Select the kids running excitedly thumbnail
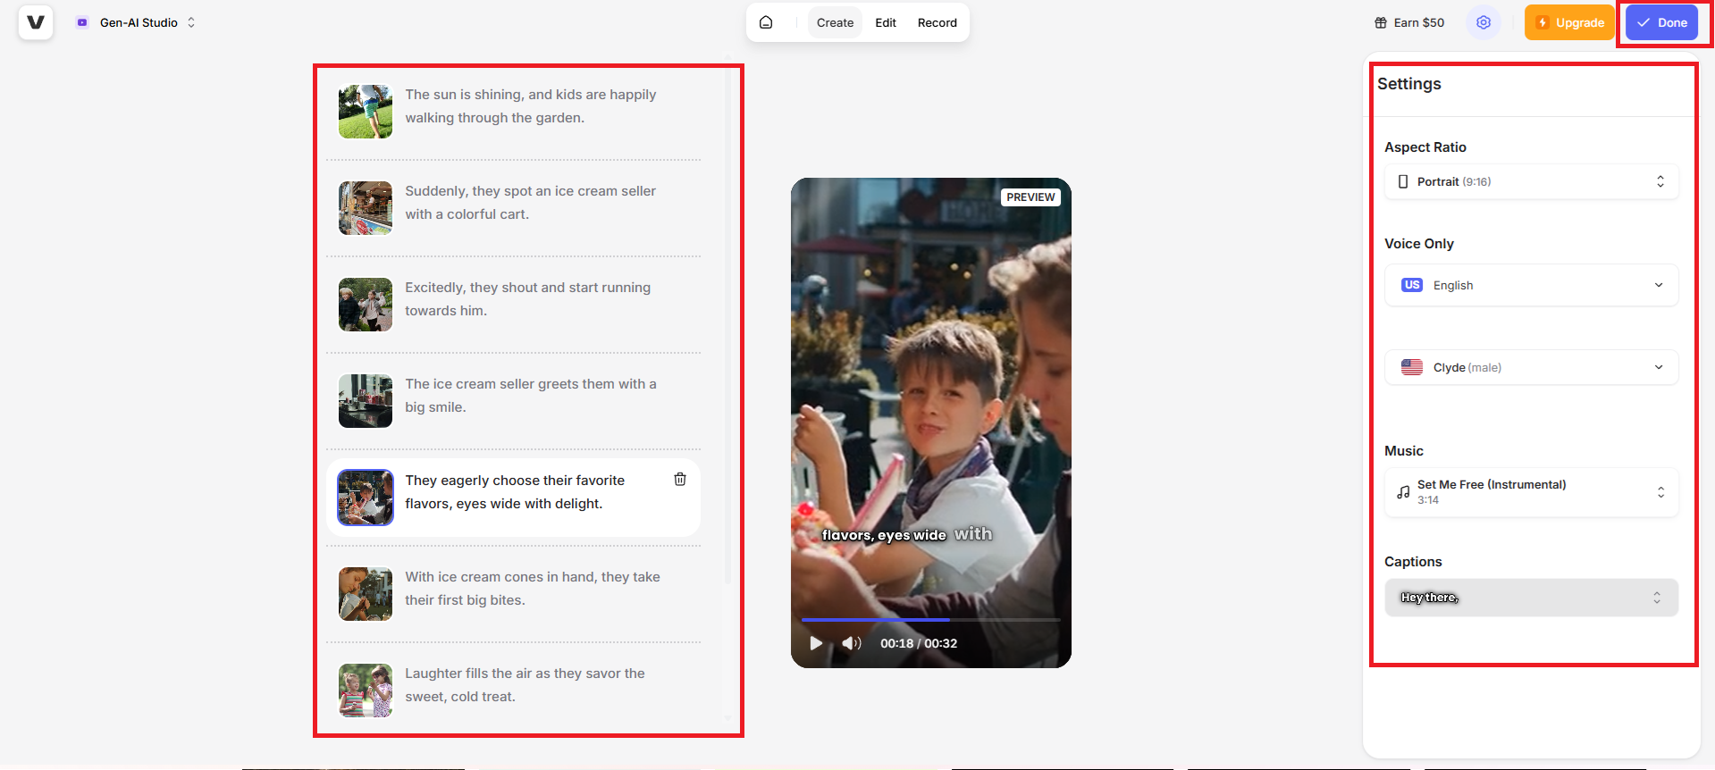Viewport: 1715px width, 770px height. [366, 305]
